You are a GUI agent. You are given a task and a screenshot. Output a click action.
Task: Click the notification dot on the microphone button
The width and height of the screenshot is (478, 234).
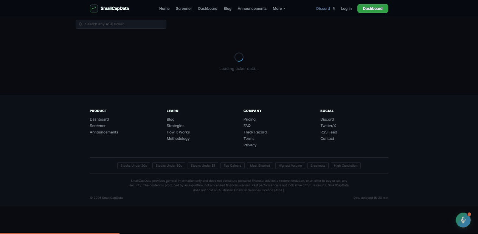tap(469, 214)
